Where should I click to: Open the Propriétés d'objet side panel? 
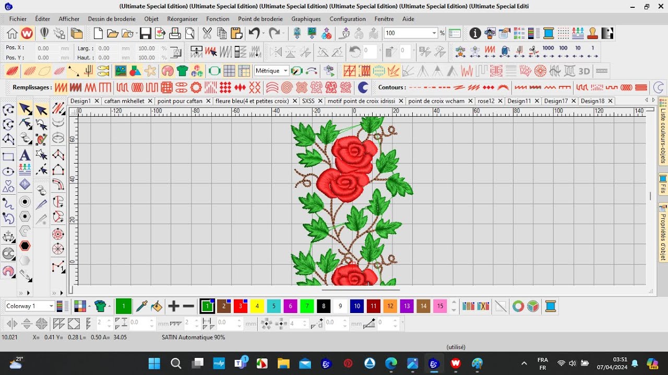[x=663, y=232]
